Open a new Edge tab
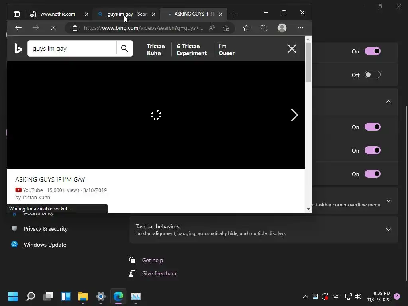 click(234, 14)
